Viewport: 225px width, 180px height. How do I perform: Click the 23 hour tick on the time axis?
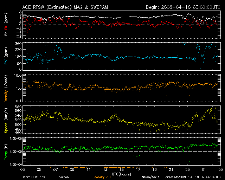pos(188,169)
